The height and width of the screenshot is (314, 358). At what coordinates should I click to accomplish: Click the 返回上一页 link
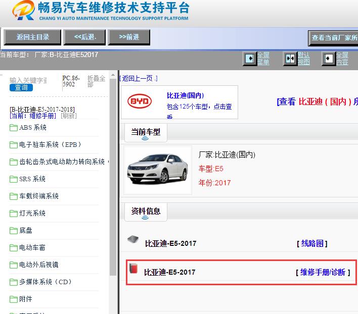point(139,78)
